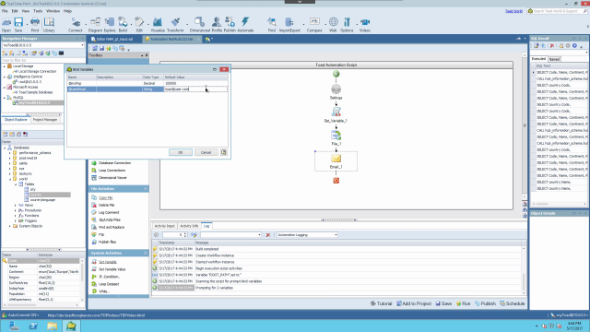Click the Print toolbar icon
This screenshot has height=332, width=590.
pos(35,25)
